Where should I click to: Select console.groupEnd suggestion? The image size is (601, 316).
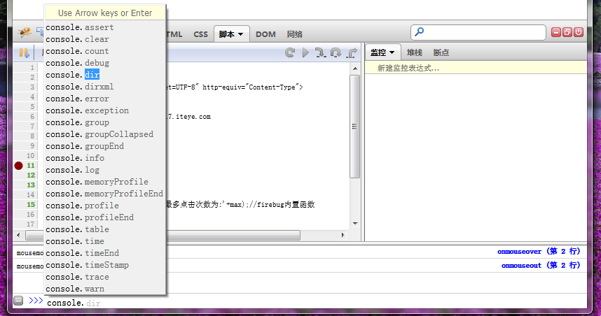[105, 146]
